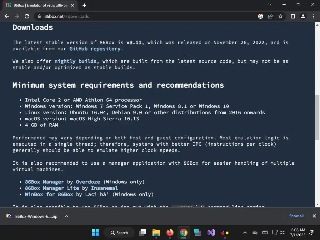The width and height of the screenshot is (320, 240).
Task: Click "Minimum system requirements and recommendations" heading
Action: click(118, 85)
